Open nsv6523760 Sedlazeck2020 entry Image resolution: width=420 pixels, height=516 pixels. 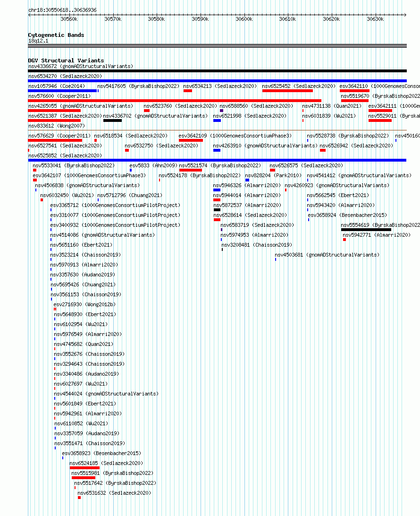180,106
